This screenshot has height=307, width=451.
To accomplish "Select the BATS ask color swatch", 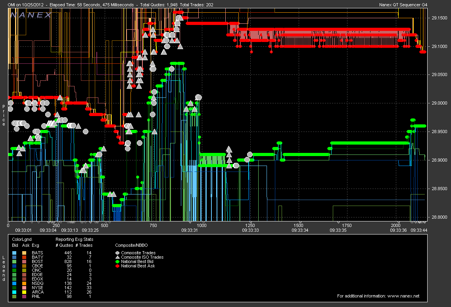I will pos(24,253).
